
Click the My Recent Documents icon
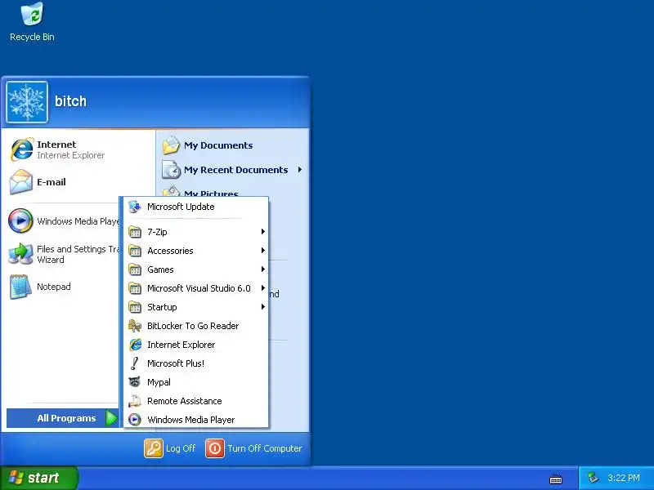(x=171, y=170)
